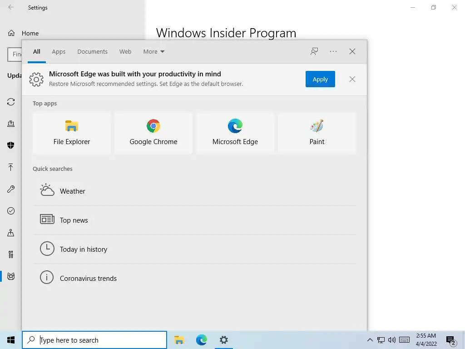Image resolution: width=465 pixels, height=349 pixels.
Task: Open Top news quick search
Action: [194, 220]
